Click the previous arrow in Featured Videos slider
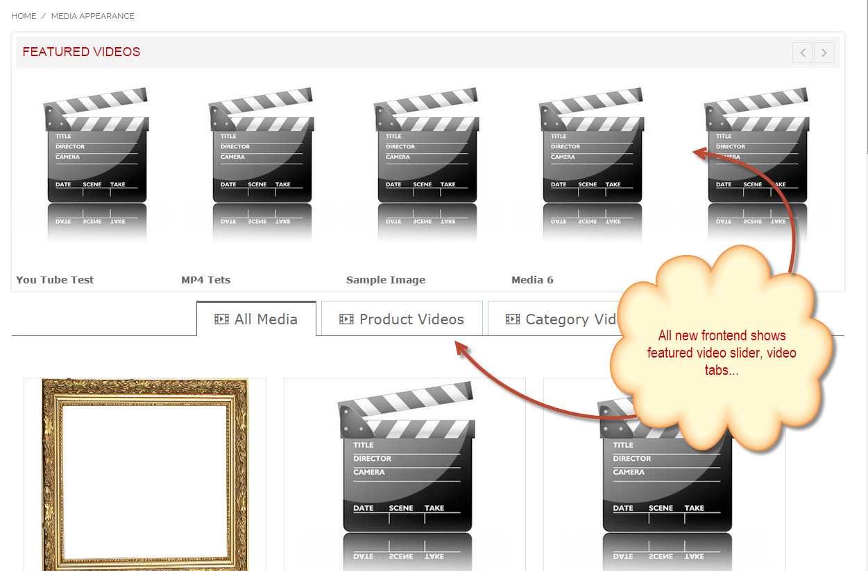868x571 pixels. (803, 53)
